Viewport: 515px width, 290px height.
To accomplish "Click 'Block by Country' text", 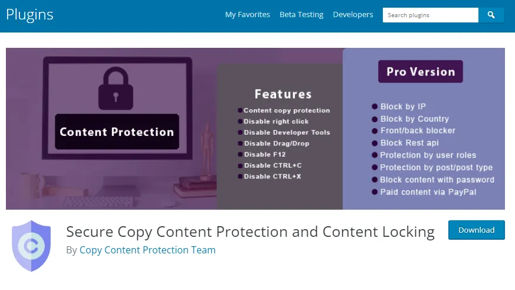I will 415,119.
